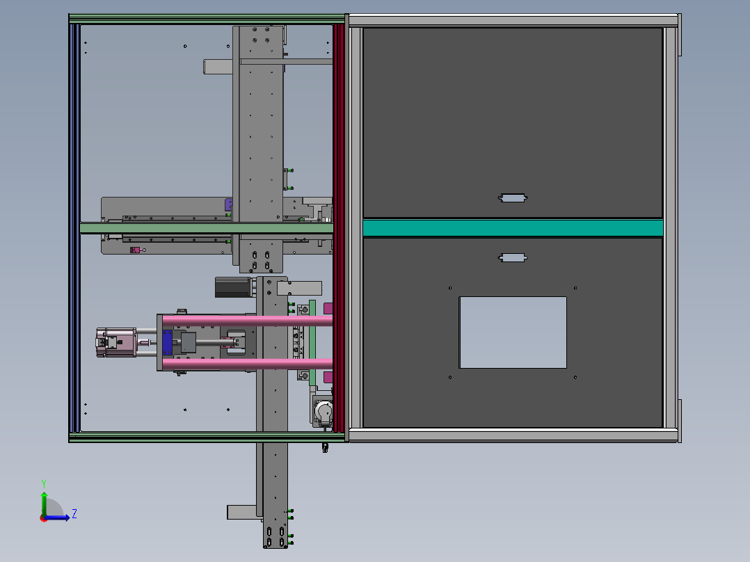This screenshot has width=750, height=562.
Task: Select the rectangular window cutout in the lower dark panel
Action: click(x=513, y=332)
